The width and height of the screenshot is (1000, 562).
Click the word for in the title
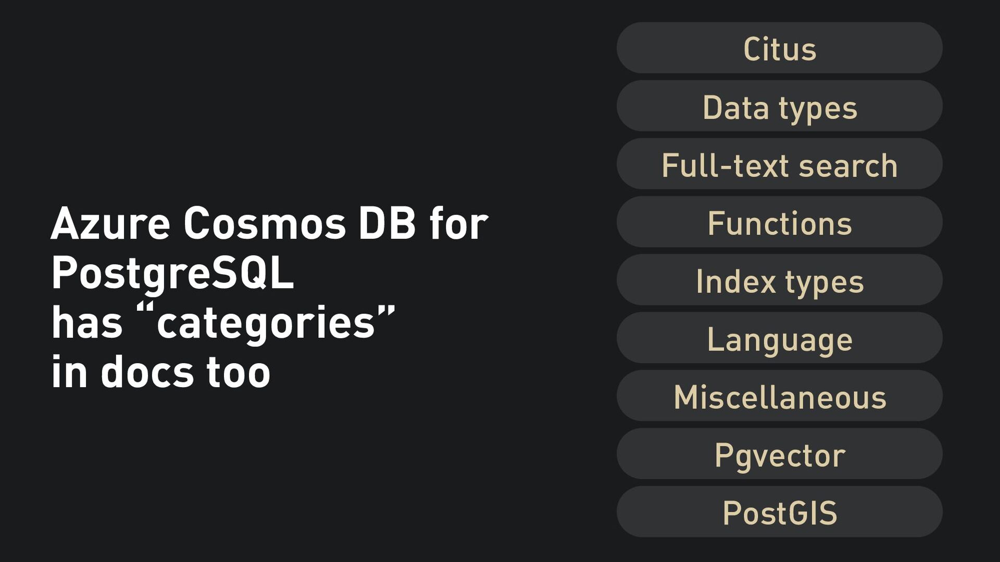coord(459,222)
